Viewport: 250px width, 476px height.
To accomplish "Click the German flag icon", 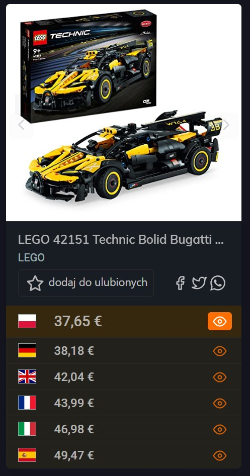I will (27, 350).
